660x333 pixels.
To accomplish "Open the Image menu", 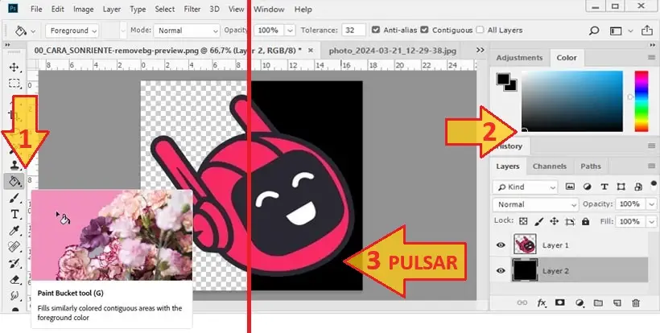I will pyautogui.click(x=84, y=9).
